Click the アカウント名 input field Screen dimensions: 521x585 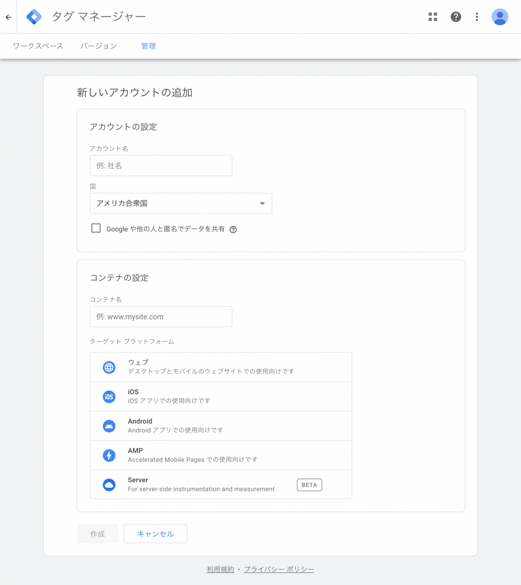tap(161, 166)
